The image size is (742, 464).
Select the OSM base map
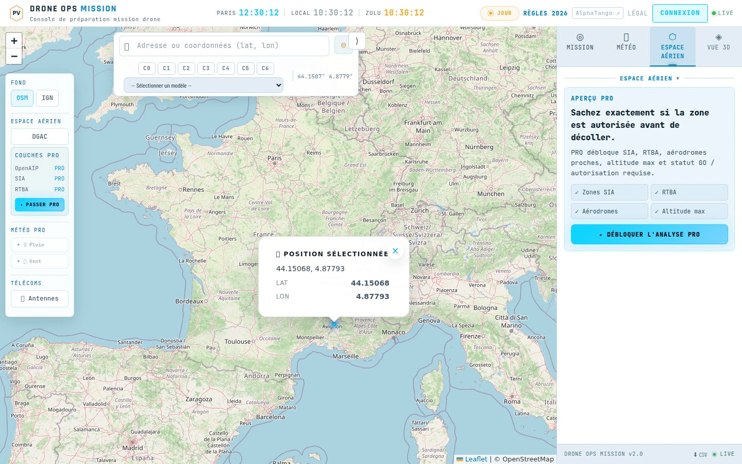pos(22,98)
